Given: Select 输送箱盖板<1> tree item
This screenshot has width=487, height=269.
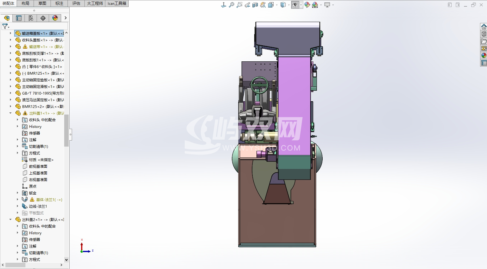Looking at the screenshot, I should [x=39, y=33].
